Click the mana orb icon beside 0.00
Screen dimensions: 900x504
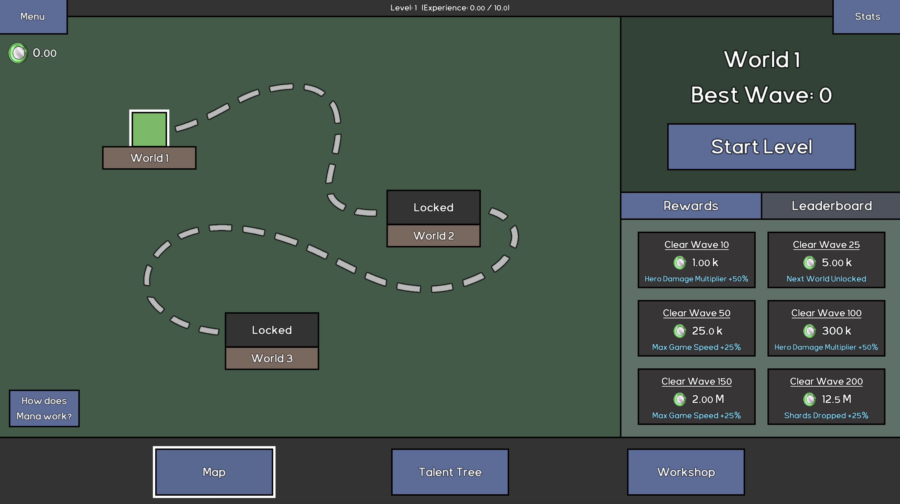pyautogui.click(x=18, y=53)
